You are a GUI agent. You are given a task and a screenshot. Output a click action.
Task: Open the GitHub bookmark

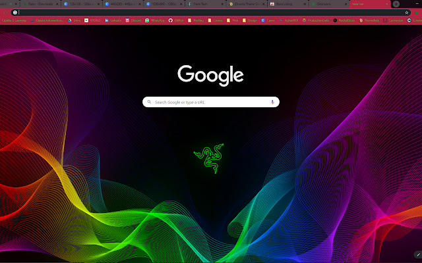(176, 20)
